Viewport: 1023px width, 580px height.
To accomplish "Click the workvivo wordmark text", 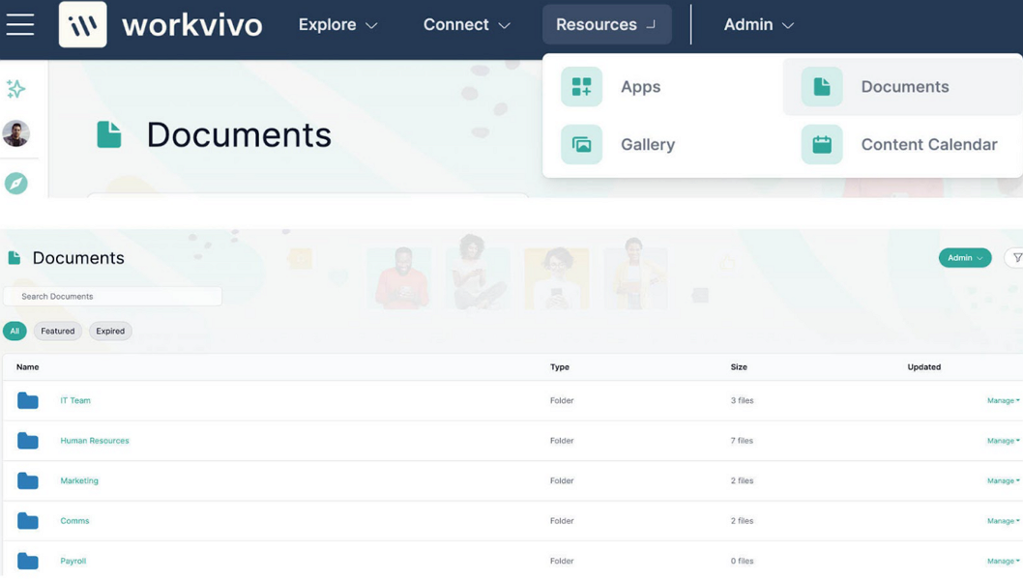I will (x=191, y=25).
